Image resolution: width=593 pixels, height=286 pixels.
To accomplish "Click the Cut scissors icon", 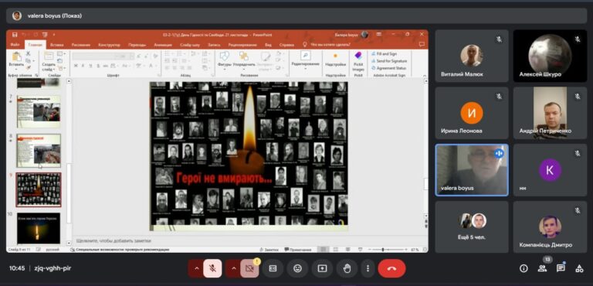I will coord(29,53).
